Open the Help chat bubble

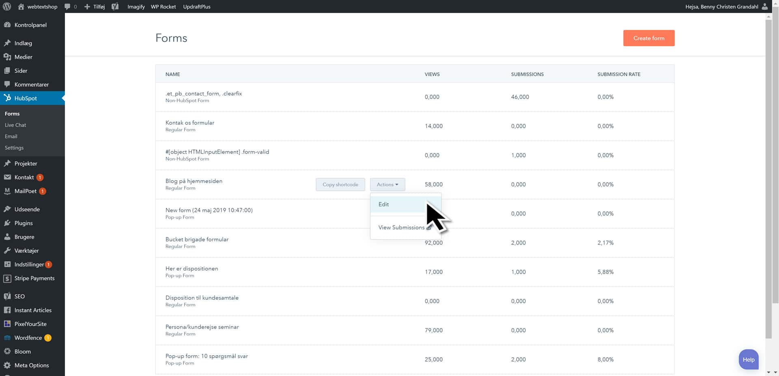coord(749,359)
